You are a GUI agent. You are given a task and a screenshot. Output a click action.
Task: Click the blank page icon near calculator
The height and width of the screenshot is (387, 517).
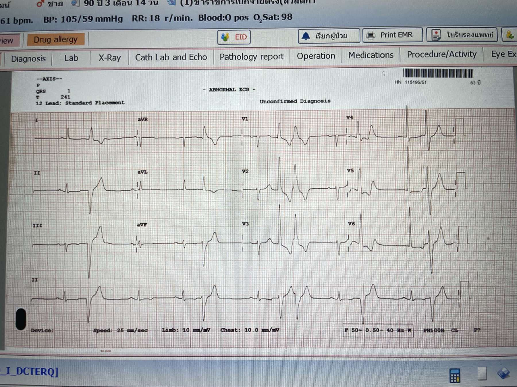click(482, 374)
